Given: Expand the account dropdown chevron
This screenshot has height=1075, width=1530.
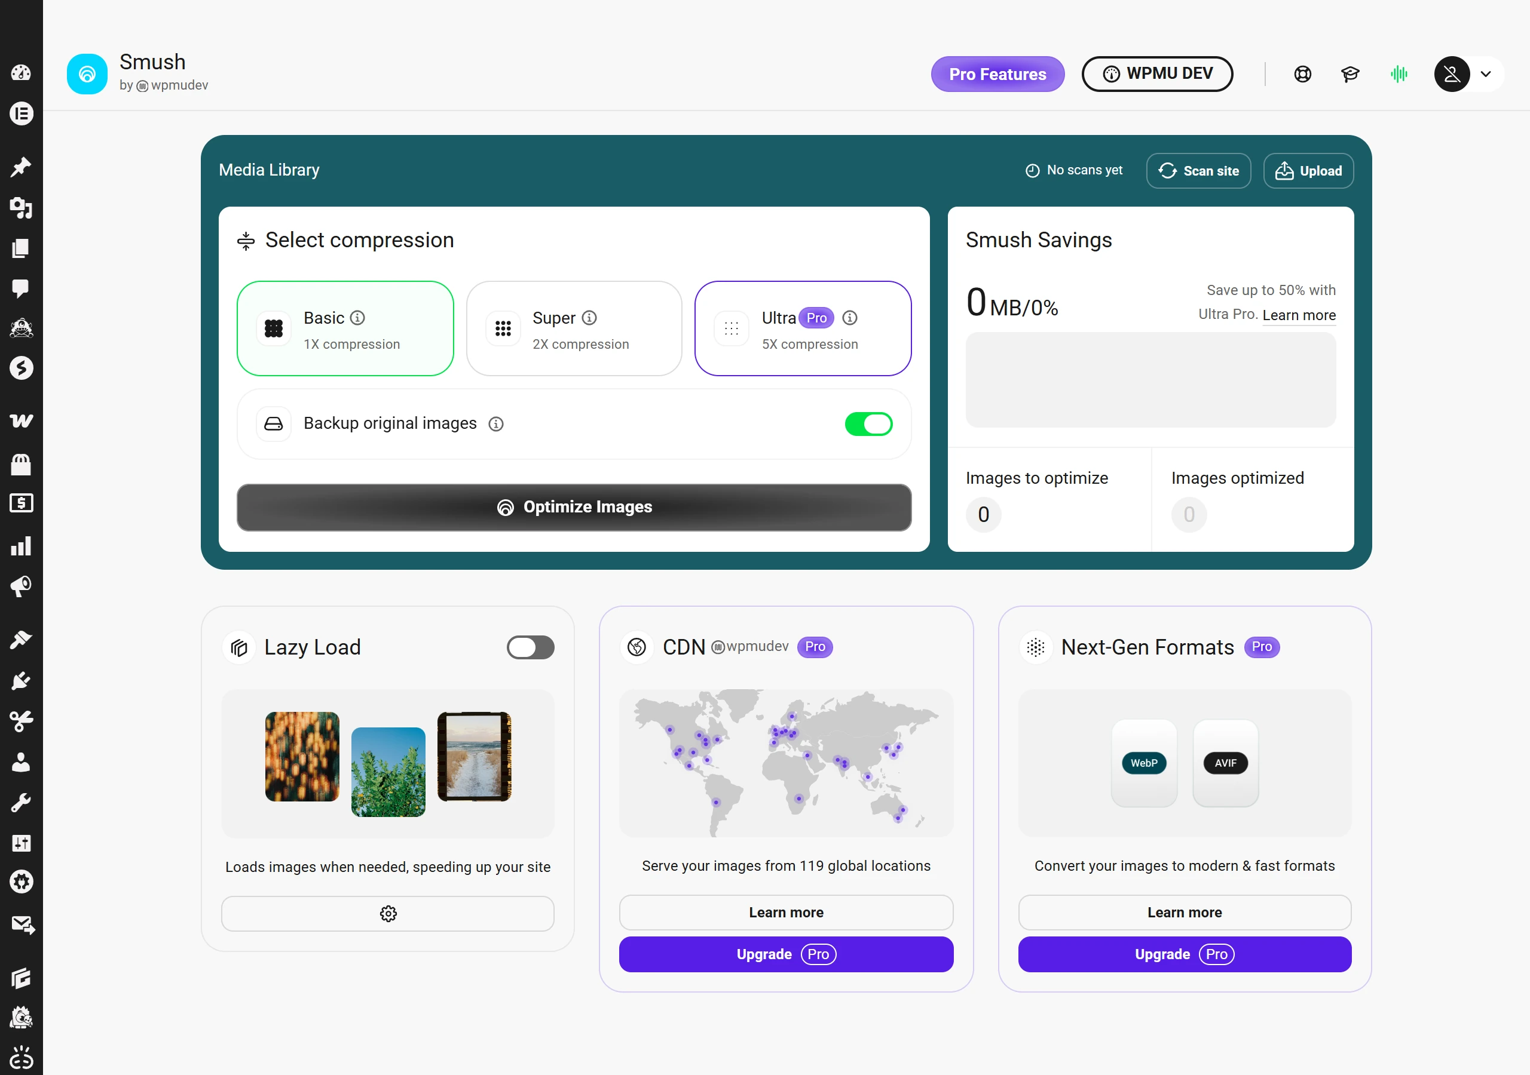Looking at the screenshot, I should (x=1486, y=74).
